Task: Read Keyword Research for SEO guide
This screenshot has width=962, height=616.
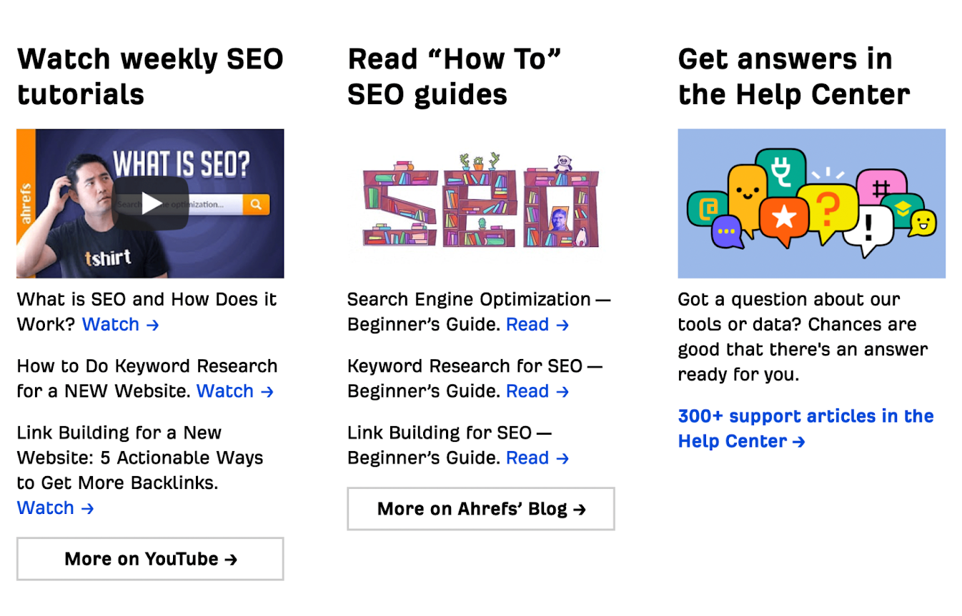Action: point(537,391)
